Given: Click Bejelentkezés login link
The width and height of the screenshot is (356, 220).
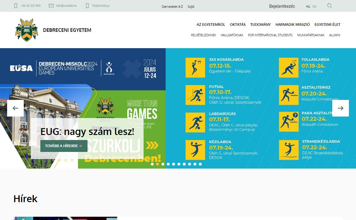Looking at the screenshot, I should [x=282, y=6].
